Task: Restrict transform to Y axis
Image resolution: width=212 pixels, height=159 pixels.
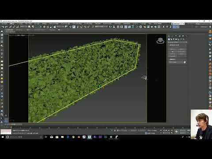Action: point(167,27)
